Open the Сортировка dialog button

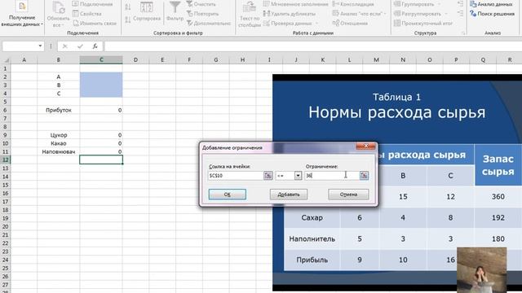(x=147, y=12)
